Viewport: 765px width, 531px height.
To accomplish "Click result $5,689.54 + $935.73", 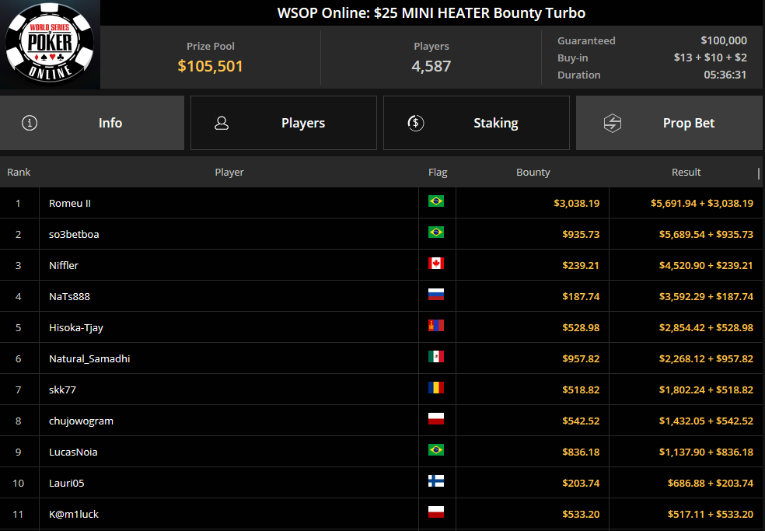I will point(706,234).
